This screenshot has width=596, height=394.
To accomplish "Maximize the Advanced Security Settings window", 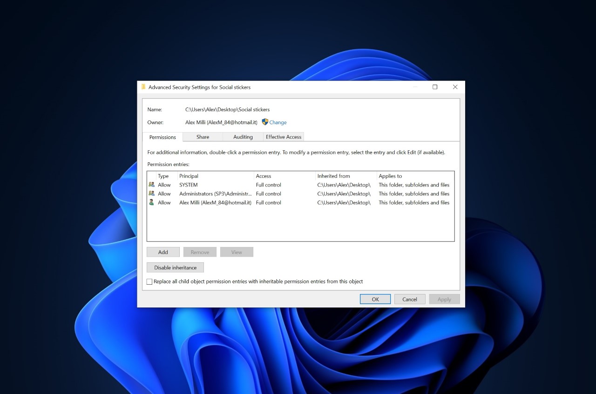I will 435,87.
